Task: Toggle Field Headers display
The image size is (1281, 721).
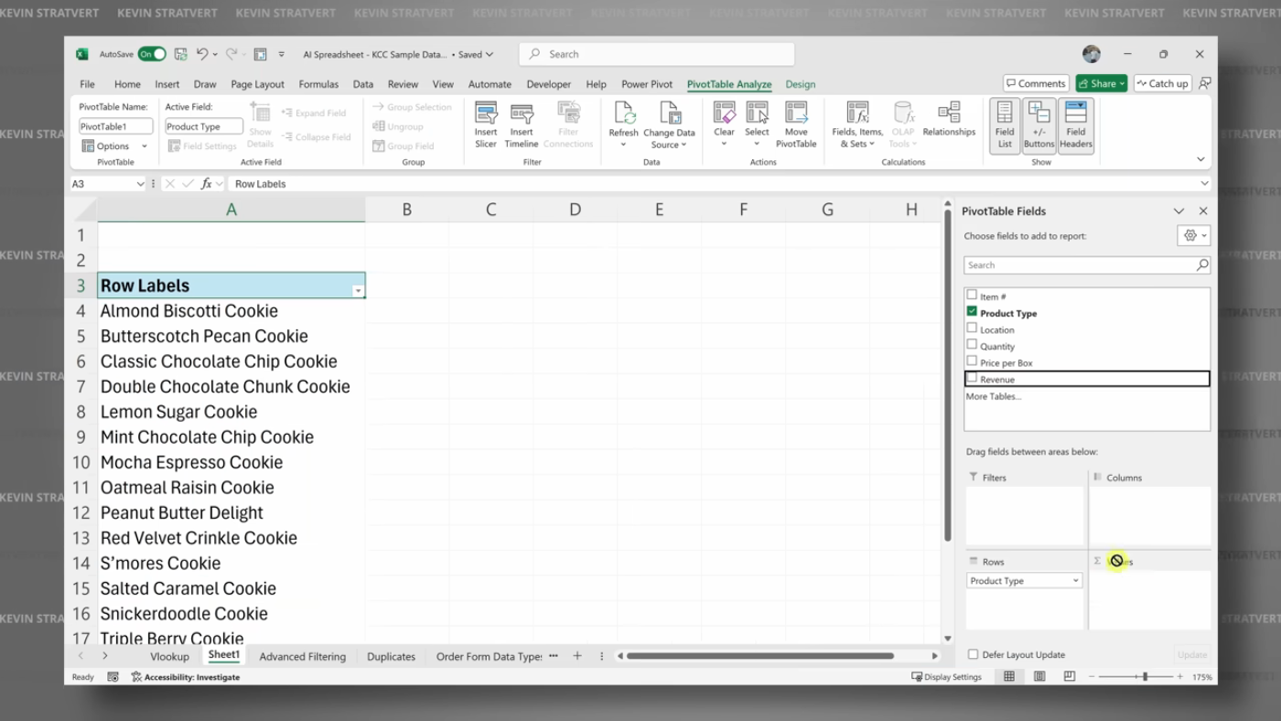Action: point(1076,125)
